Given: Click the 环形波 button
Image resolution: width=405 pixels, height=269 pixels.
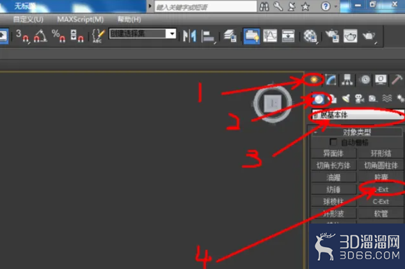Looking at the screenshot, I should click(333, 214).
